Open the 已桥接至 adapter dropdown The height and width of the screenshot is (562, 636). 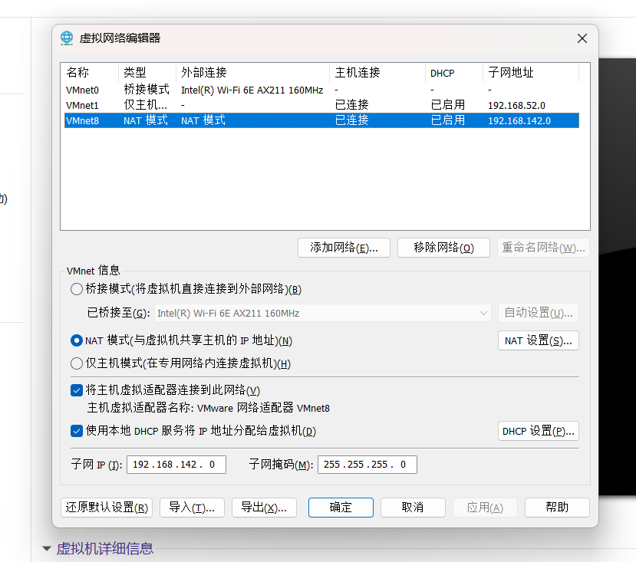pyautogui.click(x=323, y=313)
